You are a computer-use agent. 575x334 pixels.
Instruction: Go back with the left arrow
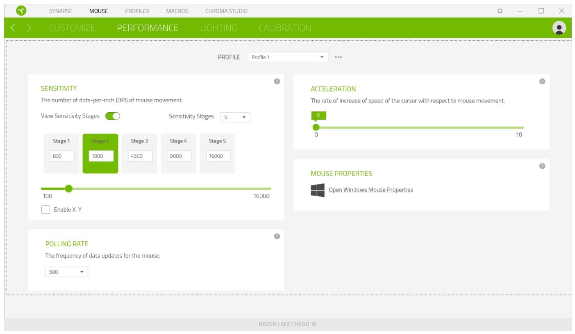click(12, 28)
